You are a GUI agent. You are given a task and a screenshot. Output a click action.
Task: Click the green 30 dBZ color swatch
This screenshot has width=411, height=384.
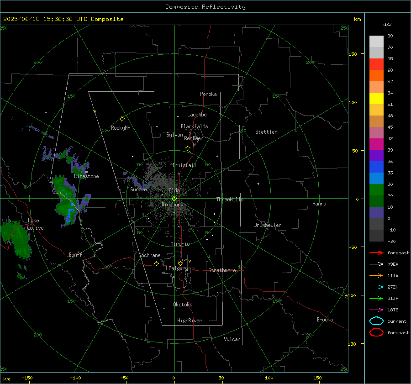tap(376, 190)
